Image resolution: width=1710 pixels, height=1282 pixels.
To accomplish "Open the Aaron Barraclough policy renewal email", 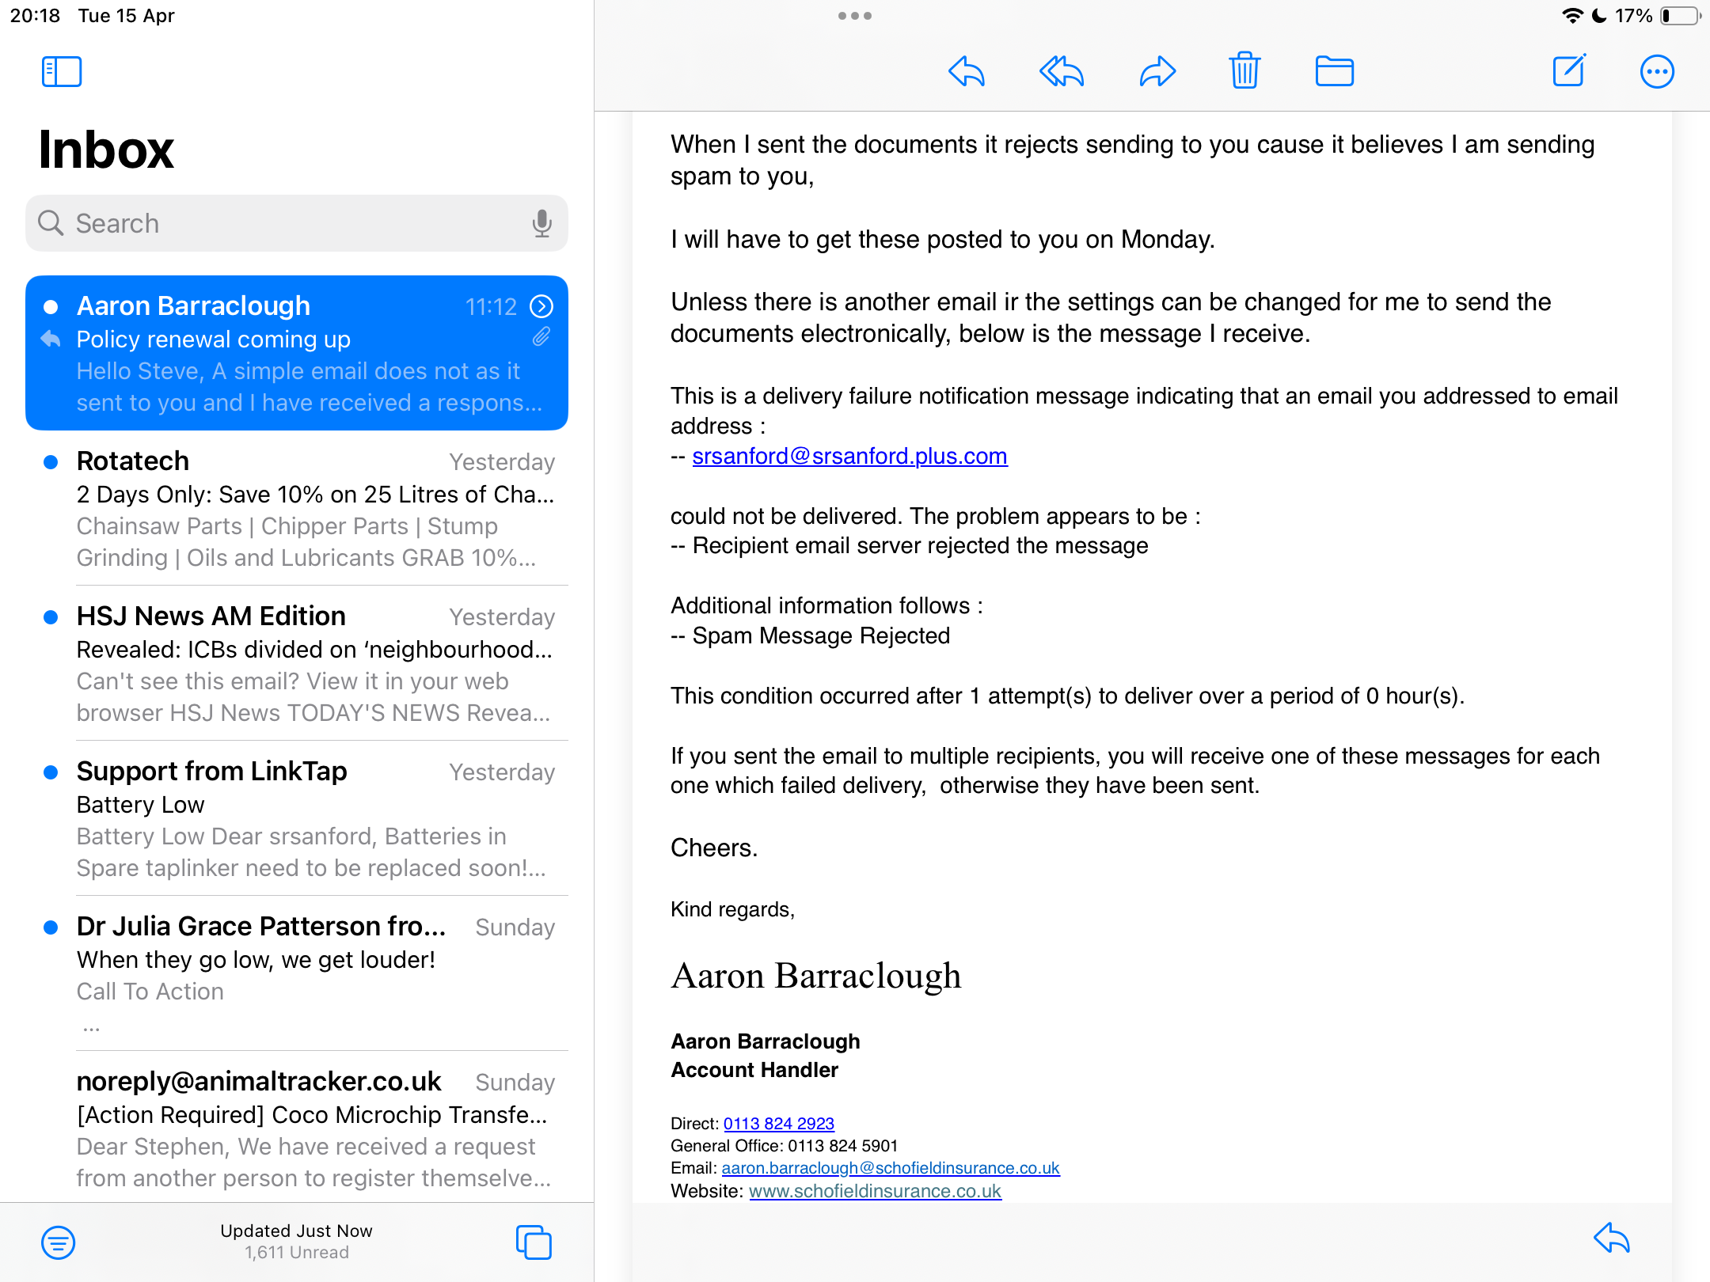I will click(297, 353).
